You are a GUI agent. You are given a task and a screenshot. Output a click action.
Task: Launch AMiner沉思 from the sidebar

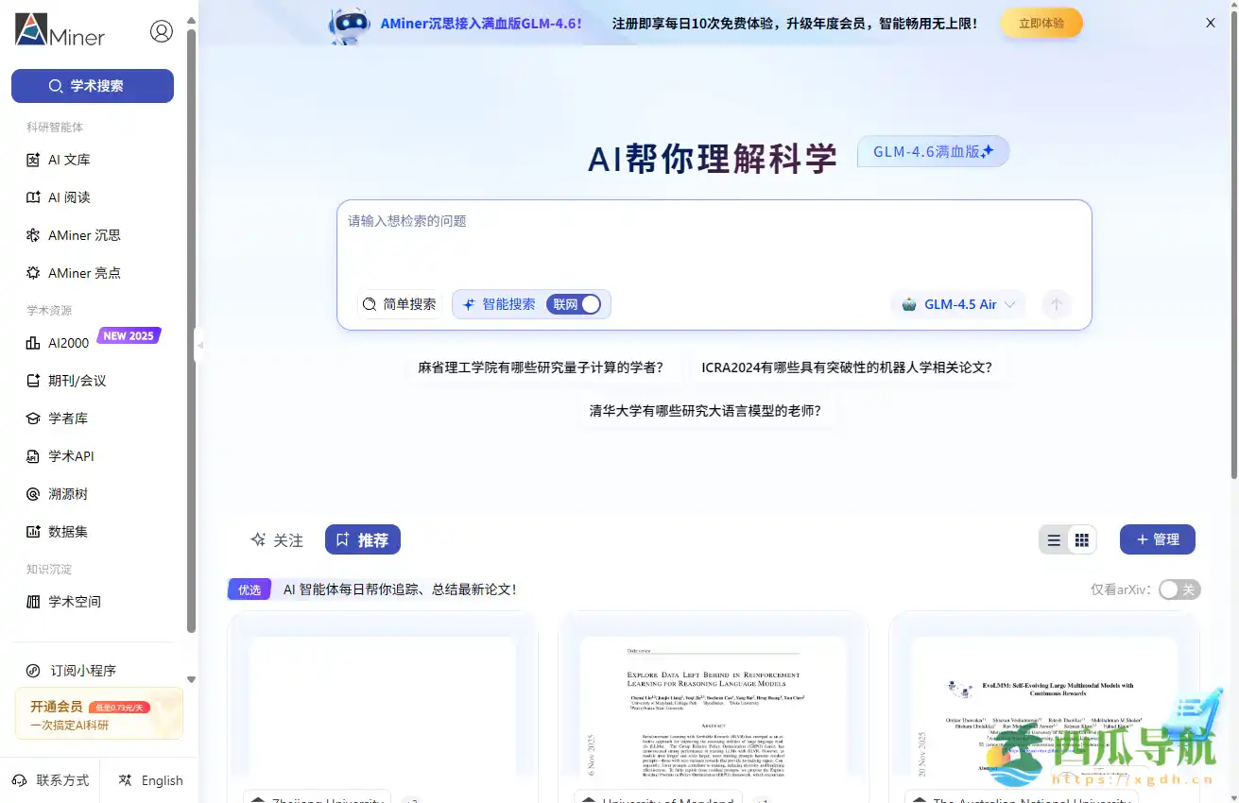click(x=82, y=235)
